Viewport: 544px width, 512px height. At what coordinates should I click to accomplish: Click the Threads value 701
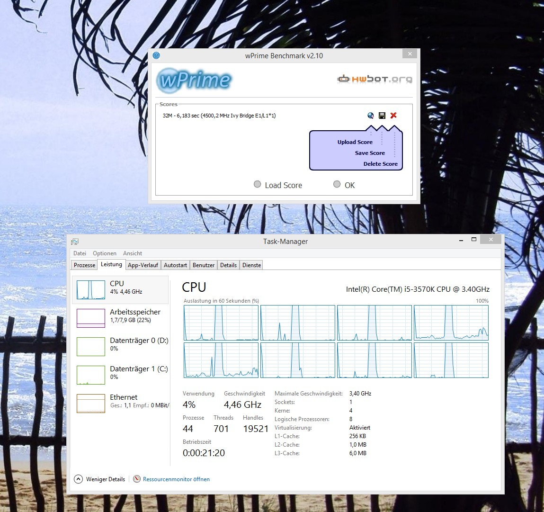tap(221, 429)
